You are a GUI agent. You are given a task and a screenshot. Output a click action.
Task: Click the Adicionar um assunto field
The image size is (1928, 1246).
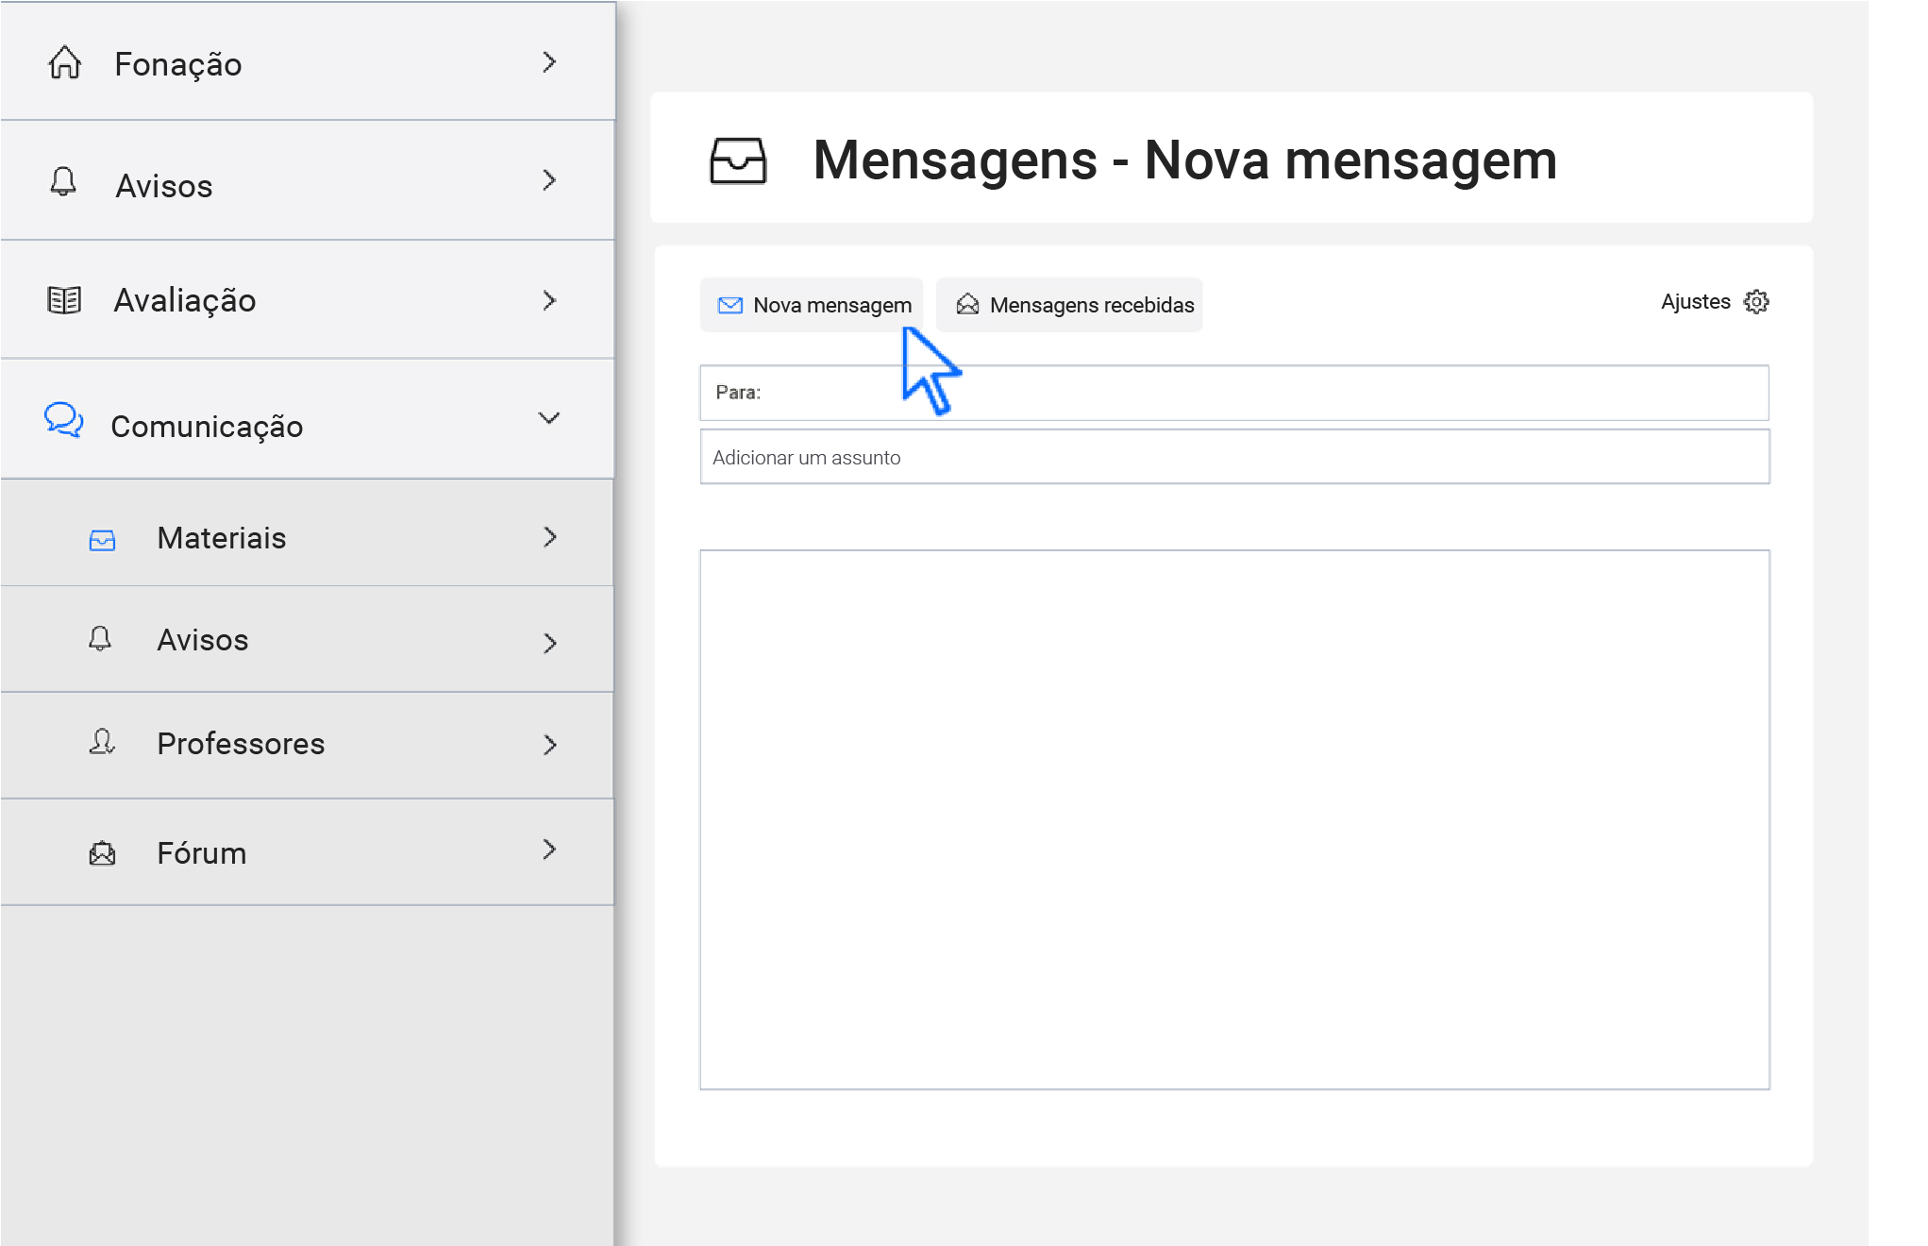coord(1234,457)
